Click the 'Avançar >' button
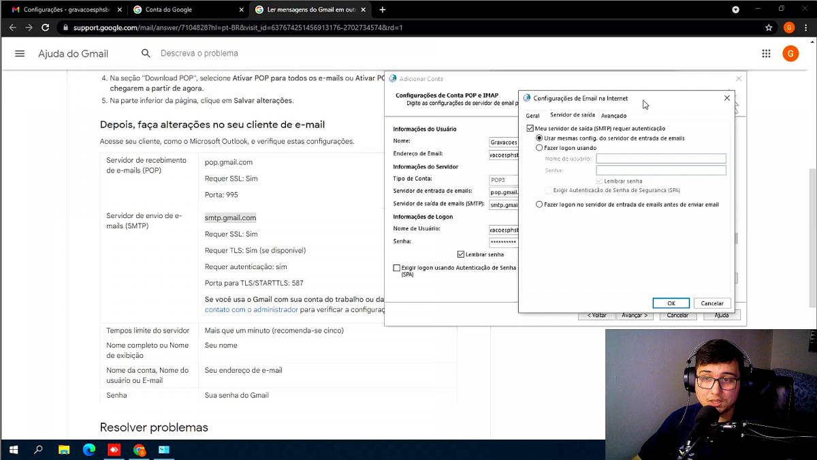This screenshot has height=460, width=817. point(635,316)
